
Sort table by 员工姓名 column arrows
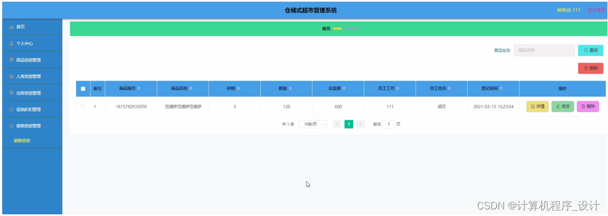449,89
